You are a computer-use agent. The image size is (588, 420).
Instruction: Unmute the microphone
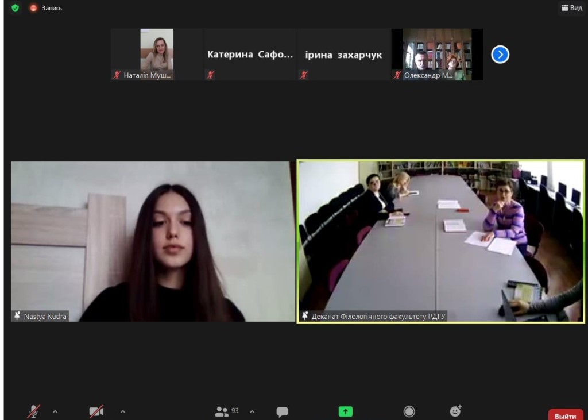(x=34, y=411)
